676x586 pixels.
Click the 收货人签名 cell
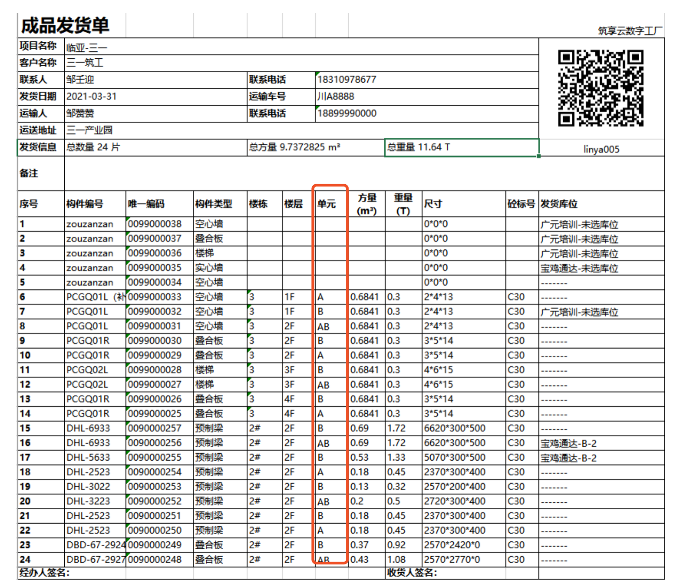coord(412,573)
